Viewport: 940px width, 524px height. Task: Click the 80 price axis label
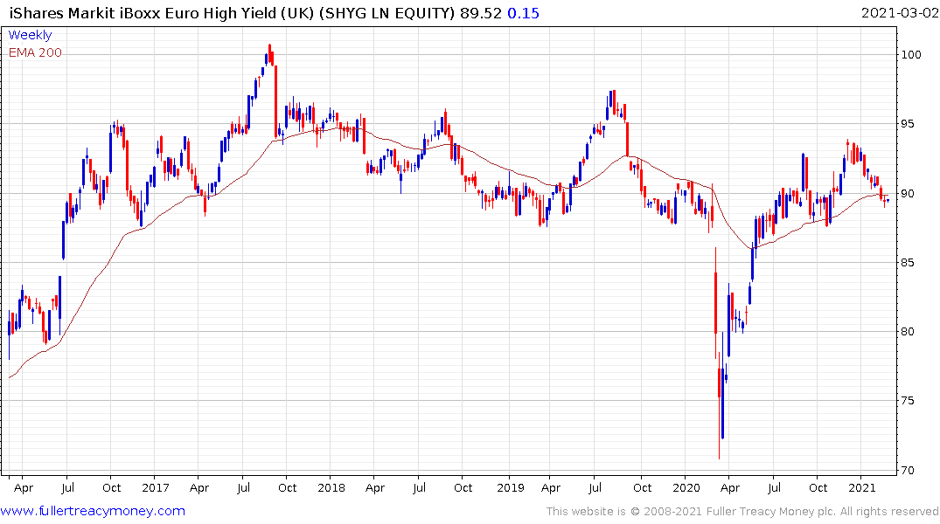coord(908,332)
